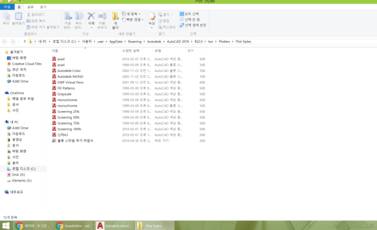Select the 신라A3 file
The height and width of the screenshot is (230, 377).
pyautogui.click(x=63, y=135)
